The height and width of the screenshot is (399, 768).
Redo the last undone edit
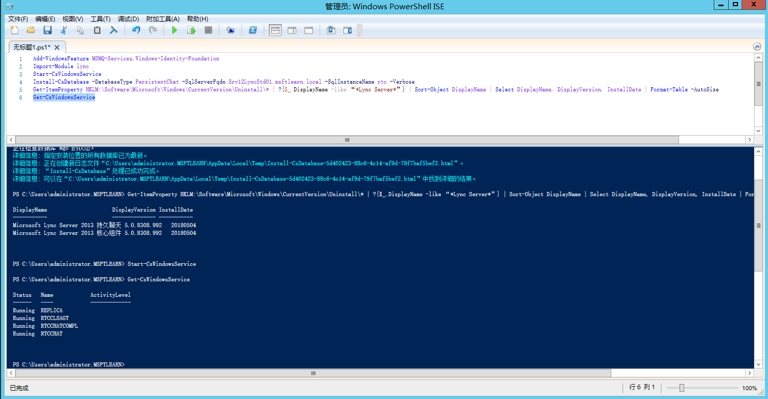point(153,30)
